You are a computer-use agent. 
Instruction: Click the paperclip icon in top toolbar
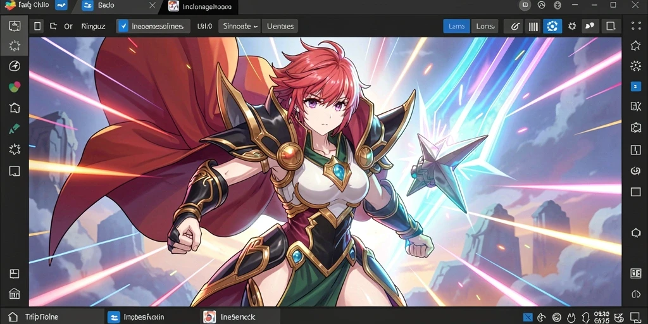[x=514, y=27]
